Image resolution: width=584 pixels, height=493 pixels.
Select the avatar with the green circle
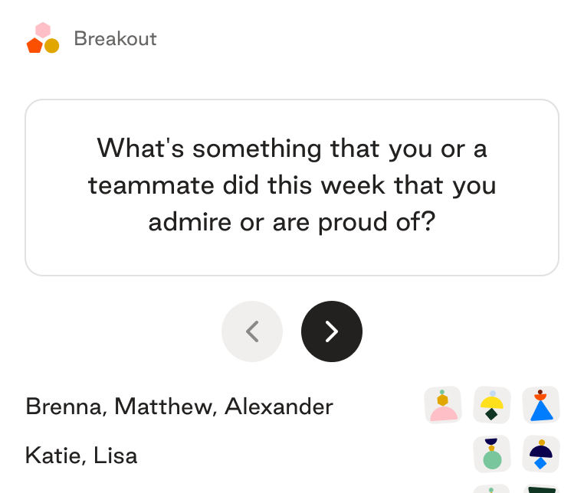coord(491,455)
